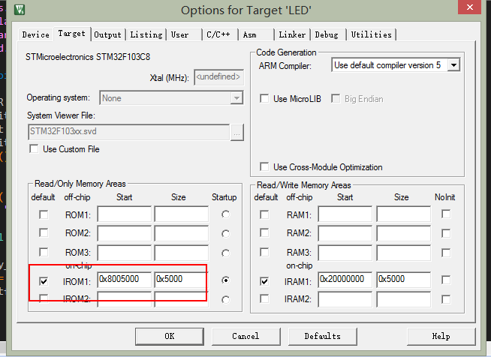
Task: Check the RAM1 default checkbox
Action: [x=264, y=214]
